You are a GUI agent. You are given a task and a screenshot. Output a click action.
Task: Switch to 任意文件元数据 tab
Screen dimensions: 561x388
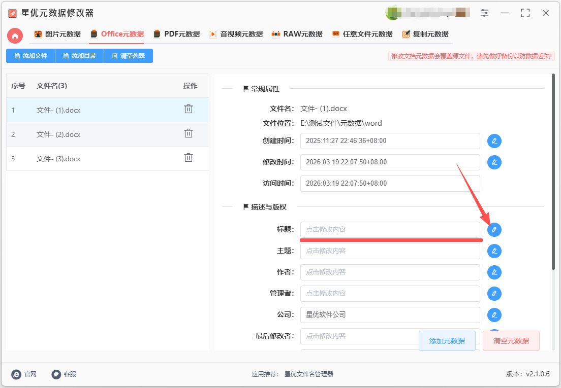(362, 34)
